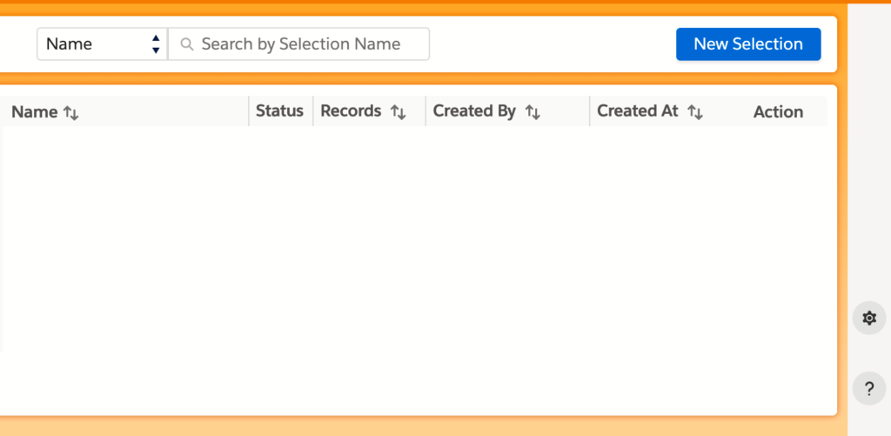This screenshot has width=891, height=436.
Task: Click the Created At column header text
Action: (637, 111)
